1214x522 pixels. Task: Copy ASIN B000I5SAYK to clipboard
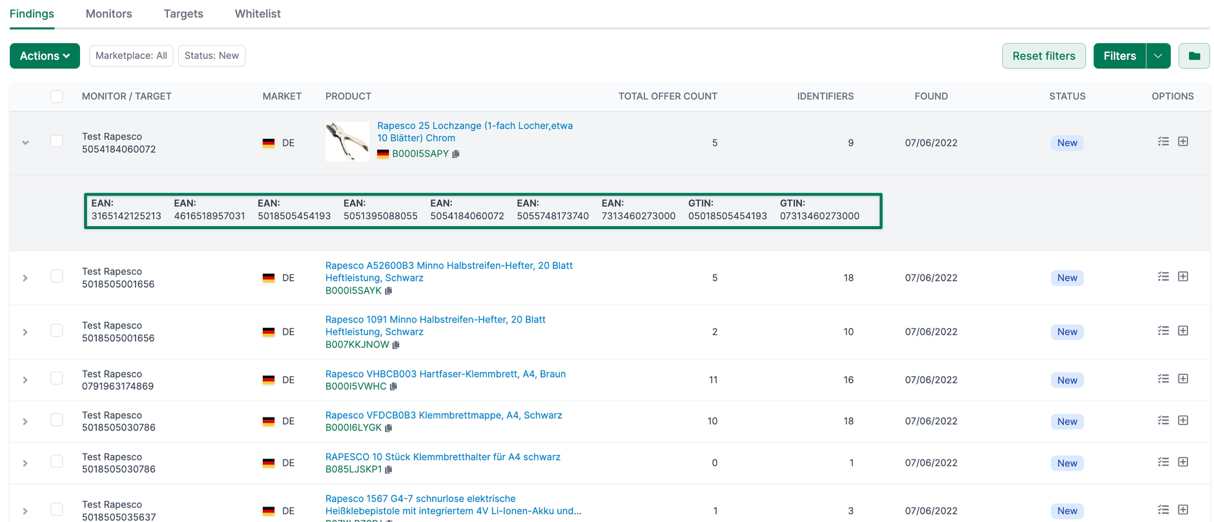[389, 291]
